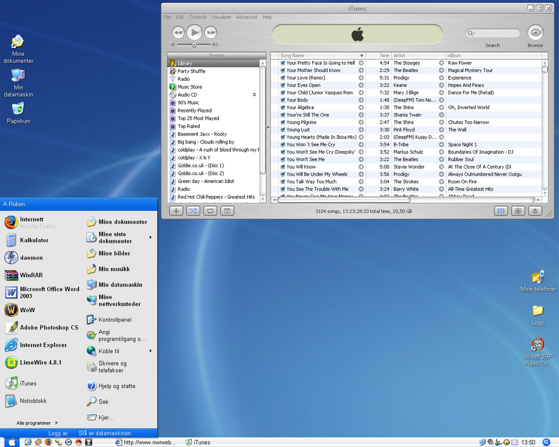559x447 pixels.
Task: Open the Logs folder on the desktop
Action: pyautogui.click(x=538, y=315)
